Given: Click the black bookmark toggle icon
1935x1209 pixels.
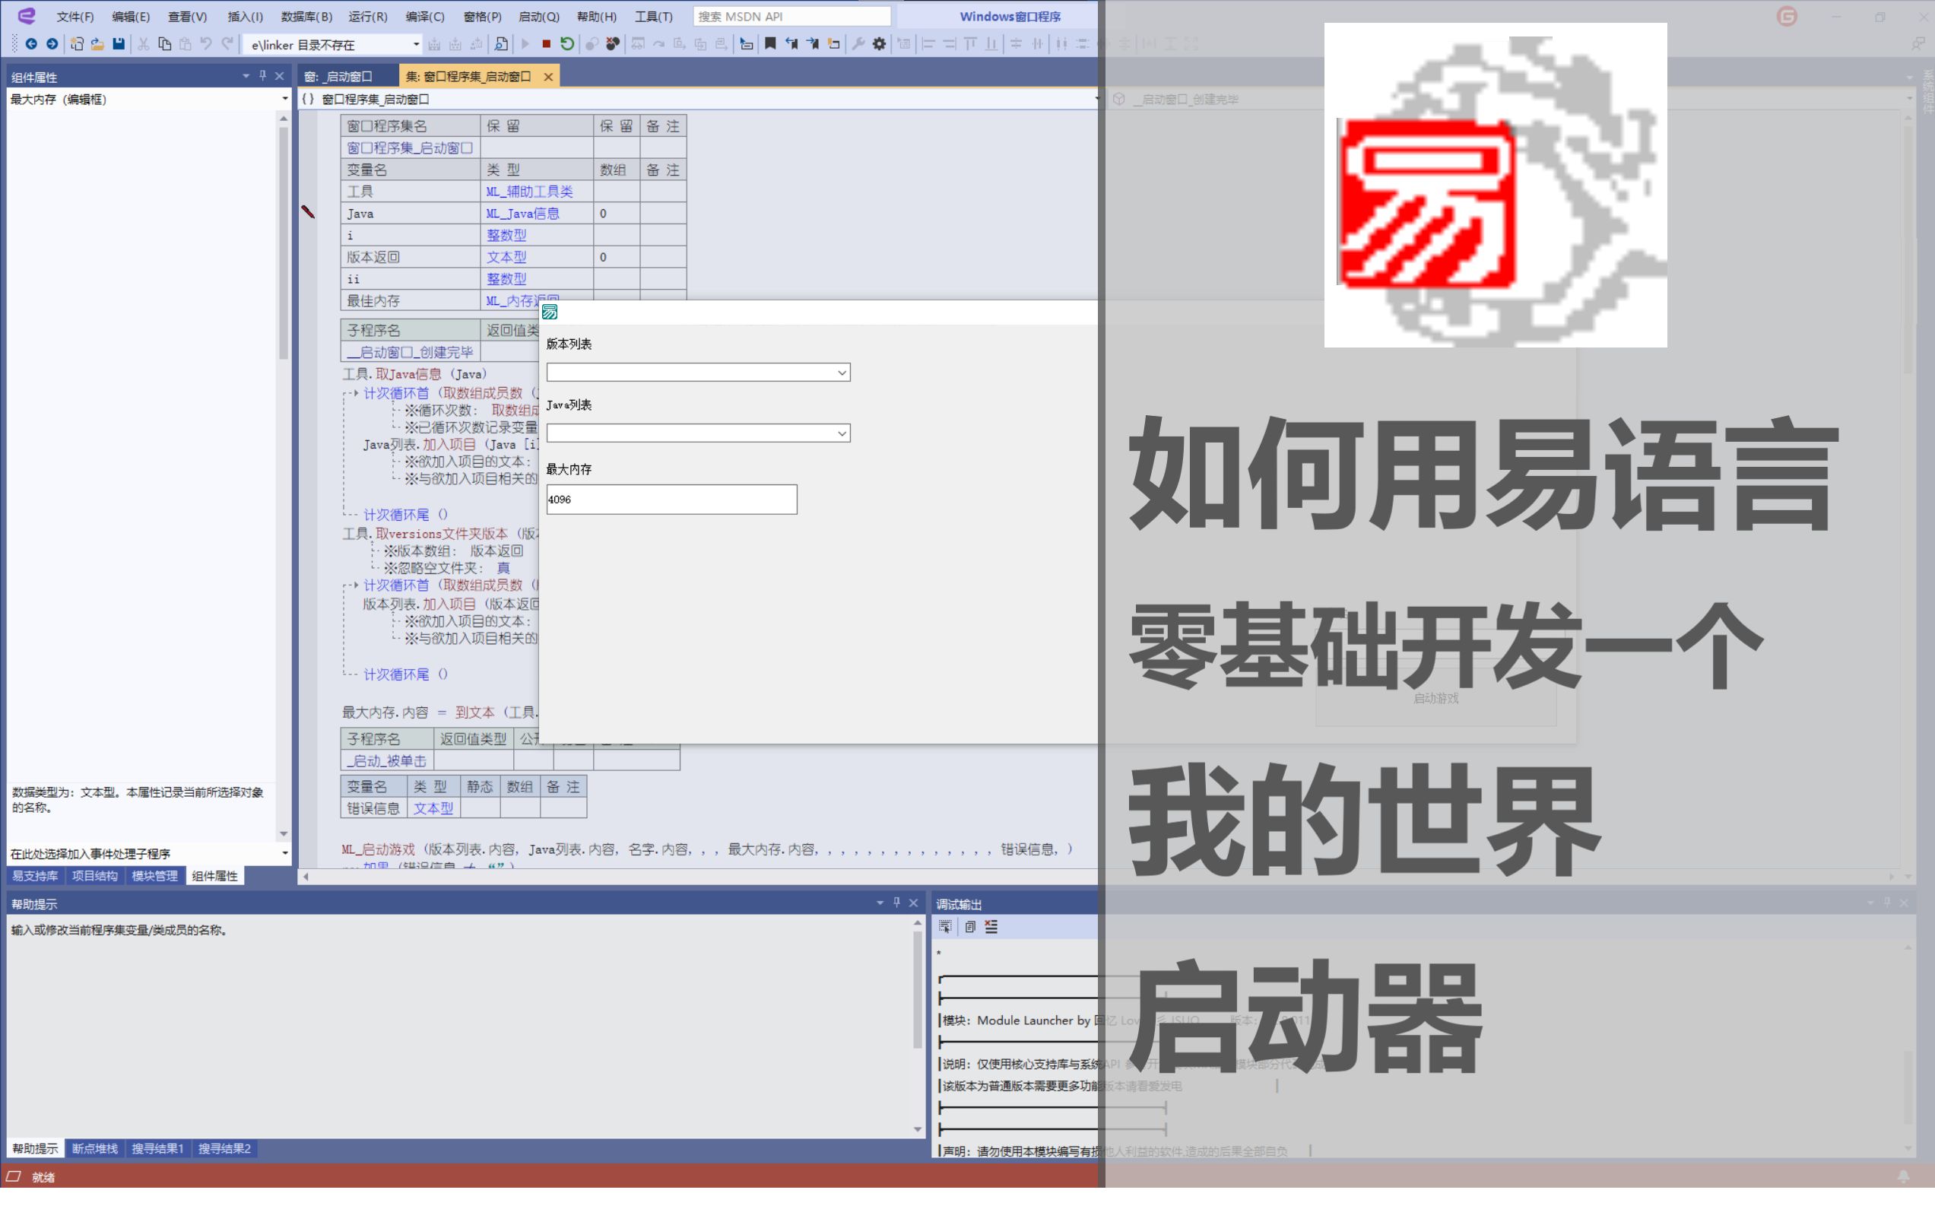Looking at the screenshot, I should pos(770,44).
